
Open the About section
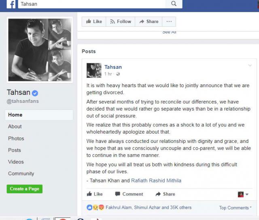click(15, 127)
